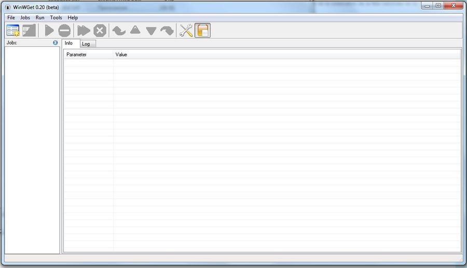Click the Run all jobs double-arrow icon

tap(84, 31)
